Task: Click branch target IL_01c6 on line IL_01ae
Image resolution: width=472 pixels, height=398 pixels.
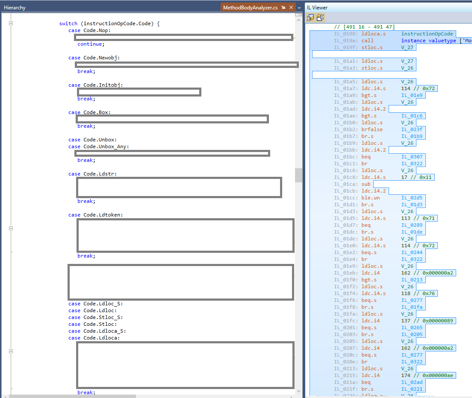Action: click(412, 116)
